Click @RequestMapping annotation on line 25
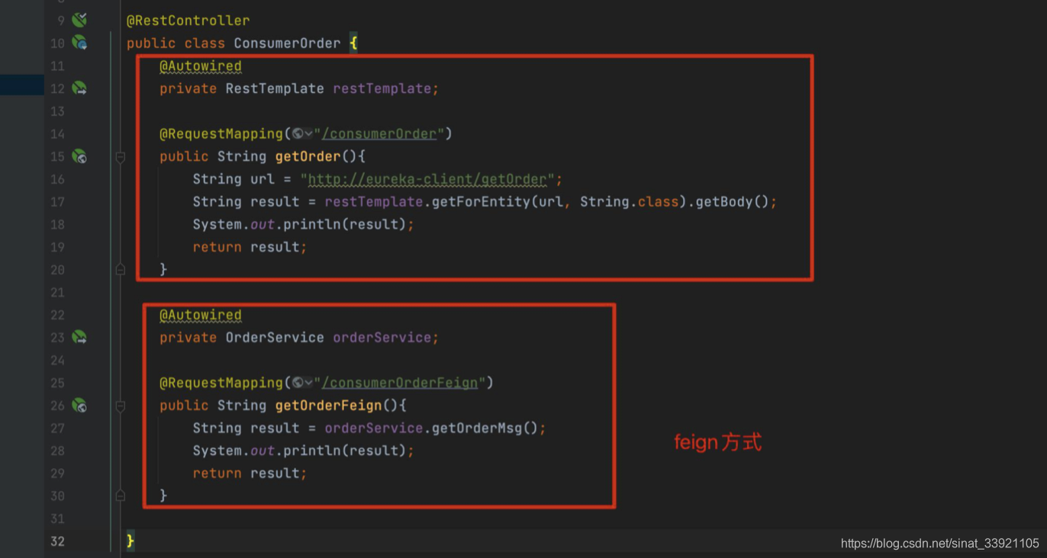The height and width of the screenshot is (558, 1047). [x=221, y=383]
